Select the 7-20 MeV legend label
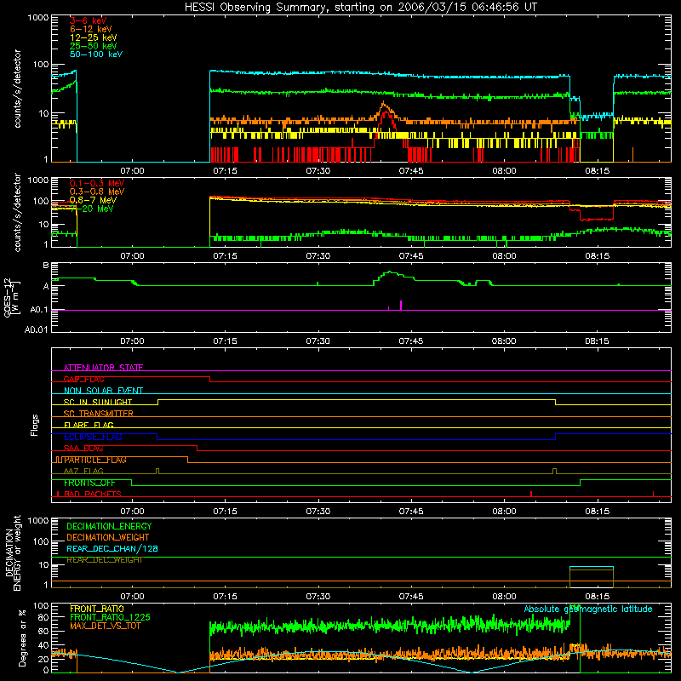 pyautogui.click(x=92, y=209)
